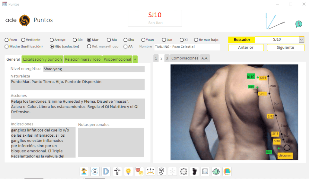Click the Siguiente button

pos(285,47)
